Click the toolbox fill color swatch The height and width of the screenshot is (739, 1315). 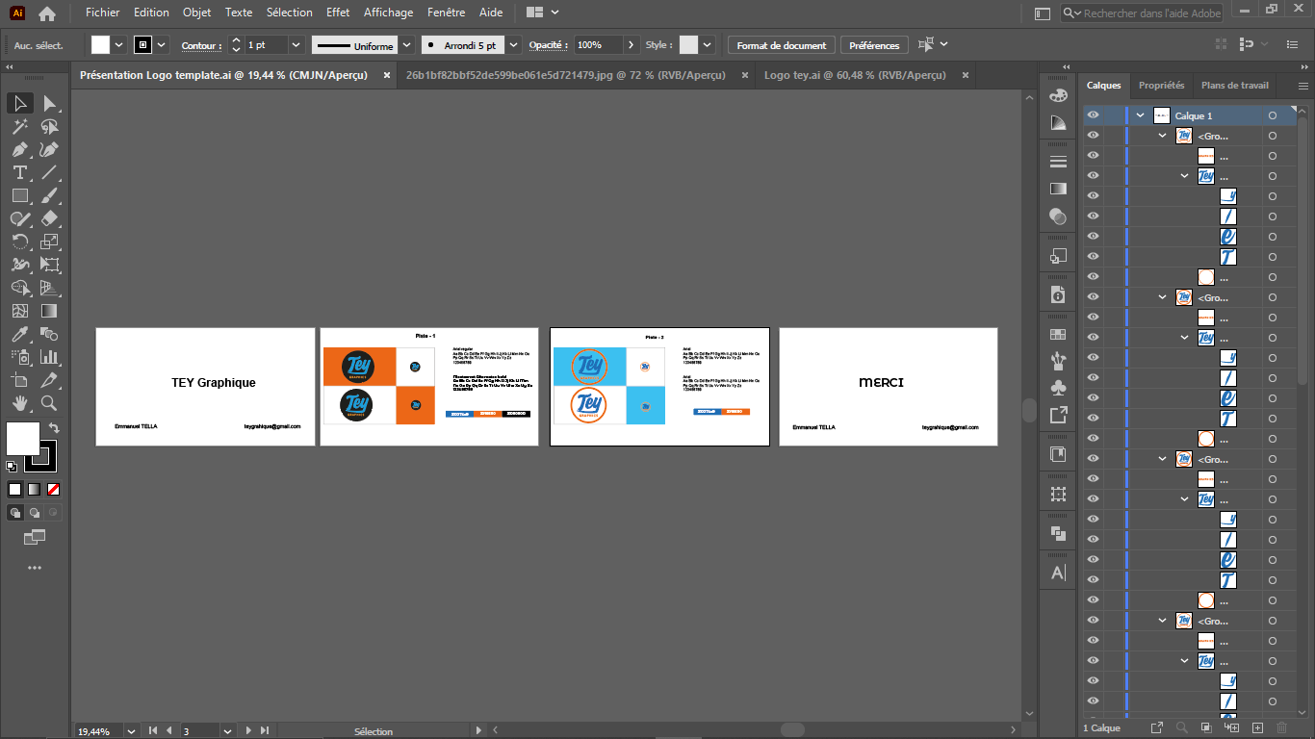23,439
